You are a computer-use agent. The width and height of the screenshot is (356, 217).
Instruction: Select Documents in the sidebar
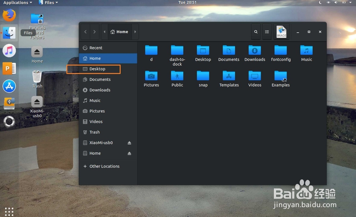point(108,80)
